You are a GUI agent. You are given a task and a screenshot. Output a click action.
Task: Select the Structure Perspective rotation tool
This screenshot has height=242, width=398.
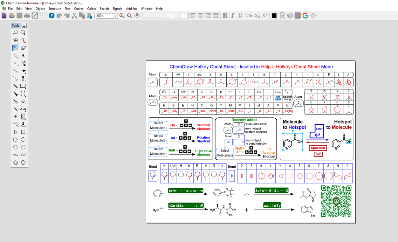(x=15, y=40)
